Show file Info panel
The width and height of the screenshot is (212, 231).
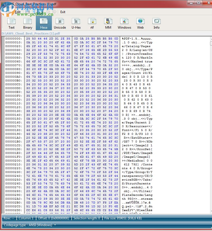point(157,23)
